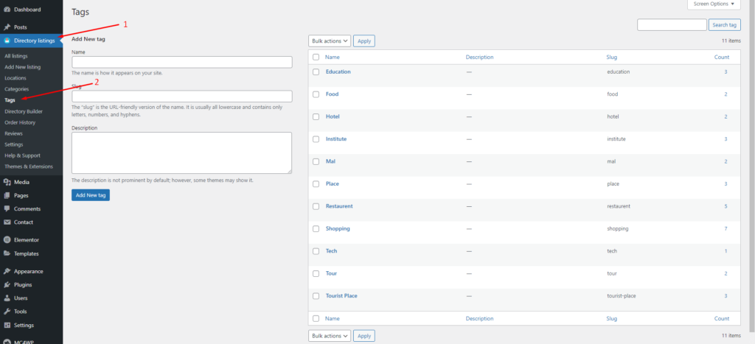Tick the Education tag checkbox

coord(316,71)
